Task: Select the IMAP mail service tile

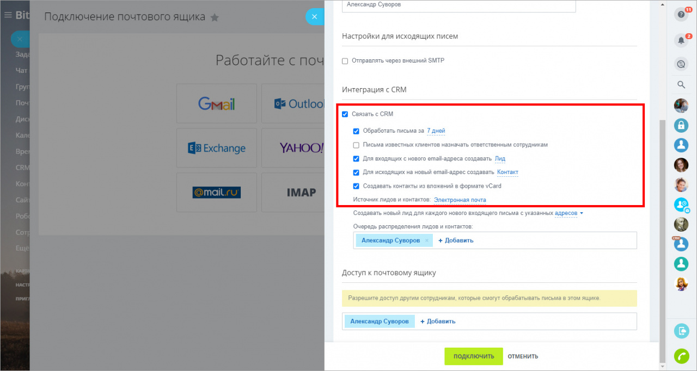Action: pos(301,193)
